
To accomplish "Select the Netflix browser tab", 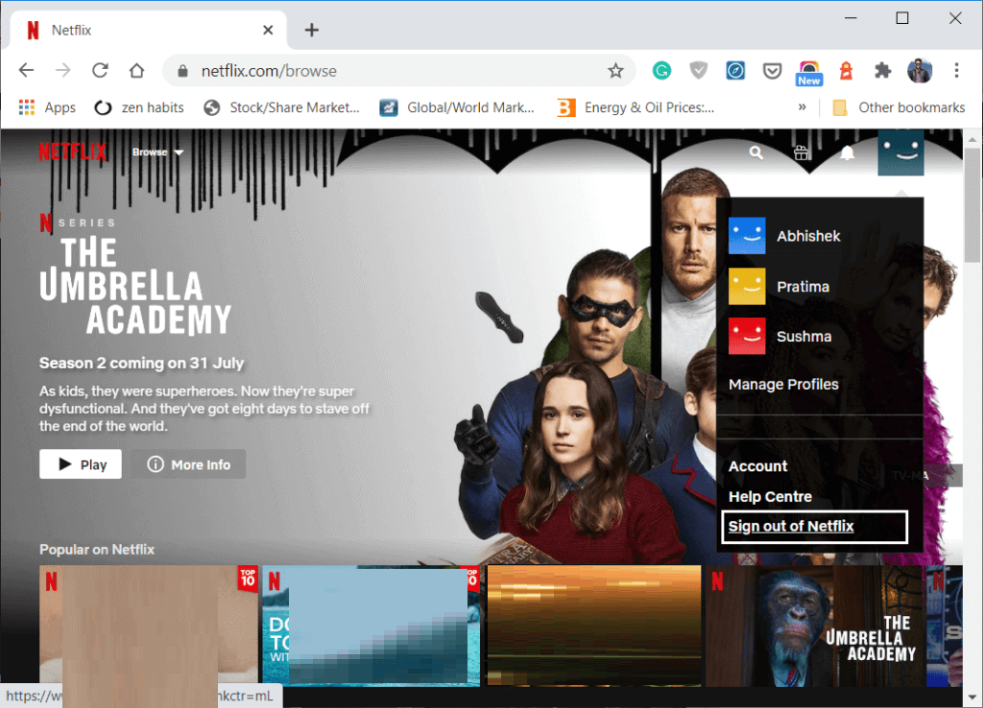I will click(x=148, y=30).
